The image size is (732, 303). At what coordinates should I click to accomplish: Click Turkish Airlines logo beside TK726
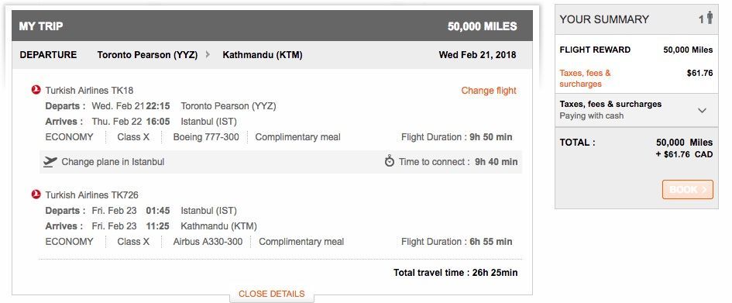click(36, 195)
